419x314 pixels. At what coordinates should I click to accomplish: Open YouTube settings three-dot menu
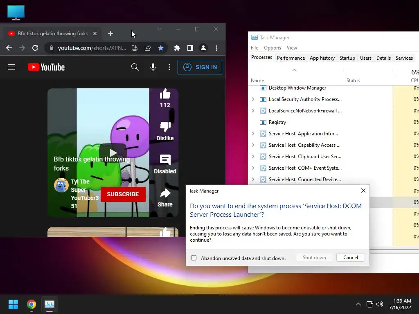tap(169, 67)
